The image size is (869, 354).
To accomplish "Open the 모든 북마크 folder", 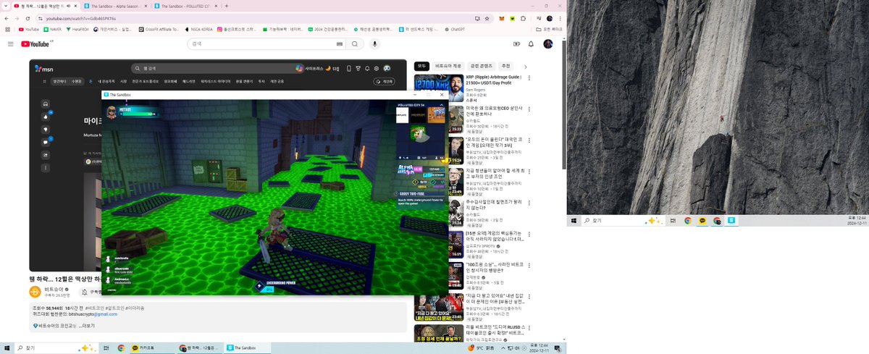I will (x=549, y=30).
